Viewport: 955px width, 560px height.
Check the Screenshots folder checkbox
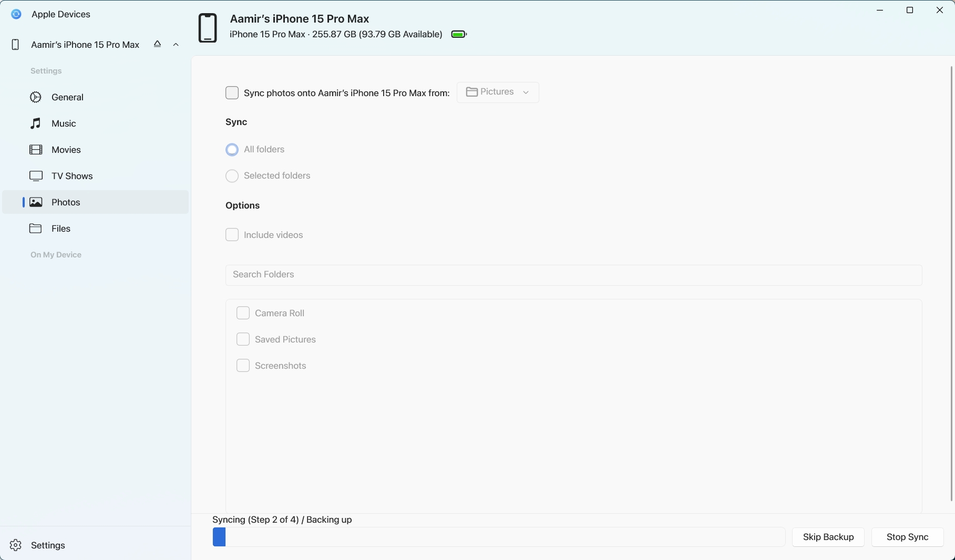pos(243,366)
